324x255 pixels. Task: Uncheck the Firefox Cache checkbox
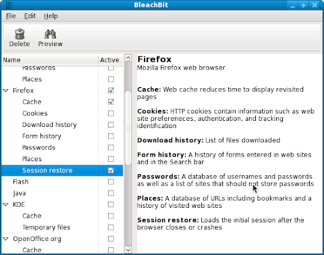click(x=111, y=102)
